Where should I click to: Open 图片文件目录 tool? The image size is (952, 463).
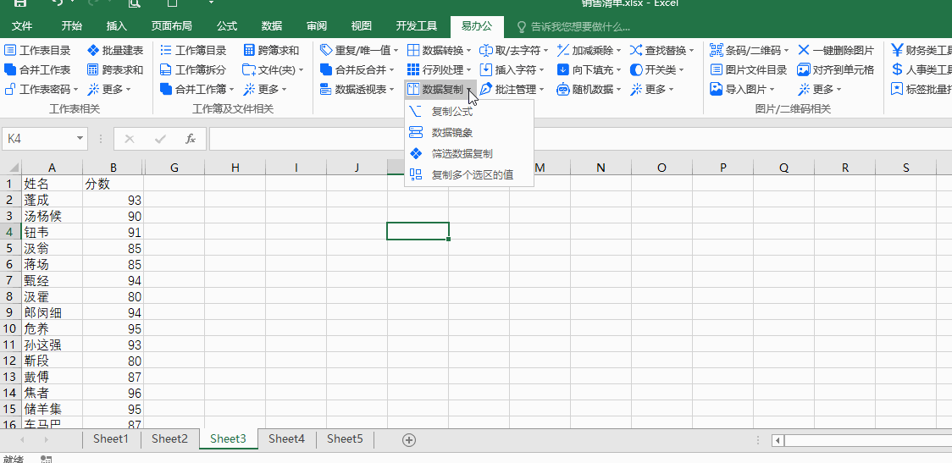[749, 69]
